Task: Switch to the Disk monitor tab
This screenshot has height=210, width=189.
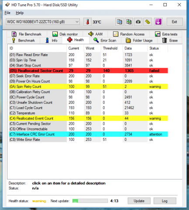Action: click(x=65, y=34)
